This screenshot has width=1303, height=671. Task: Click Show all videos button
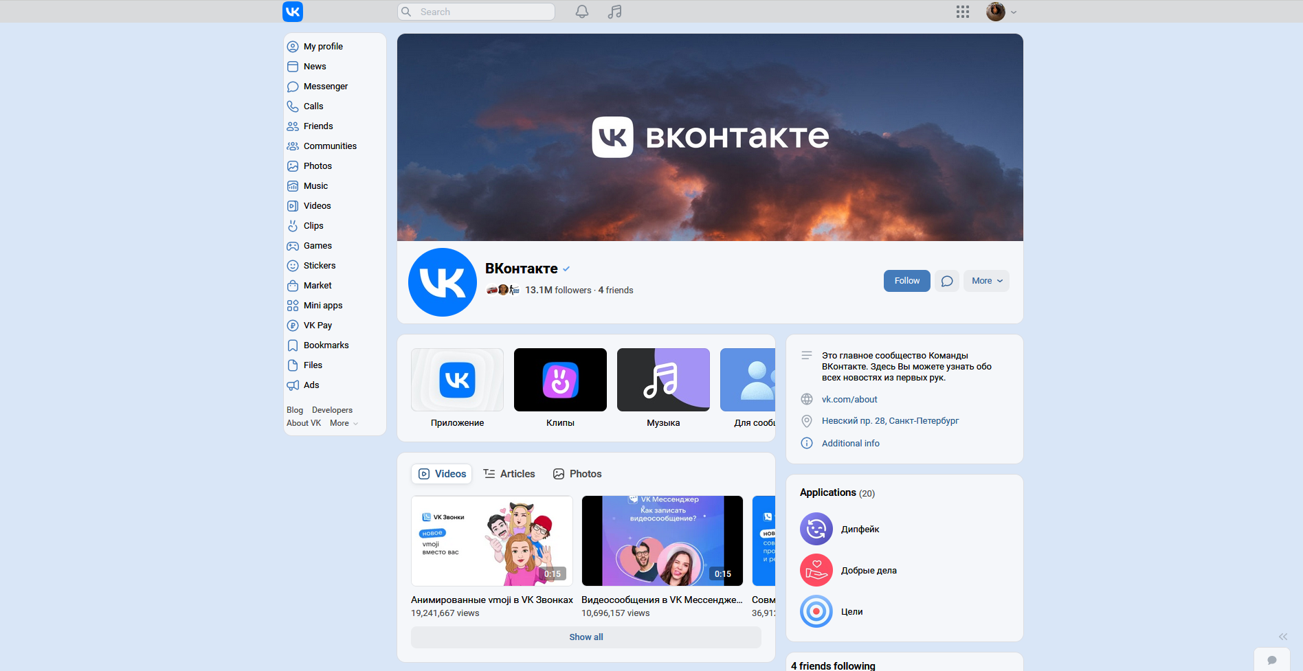(x=586, y=637)
